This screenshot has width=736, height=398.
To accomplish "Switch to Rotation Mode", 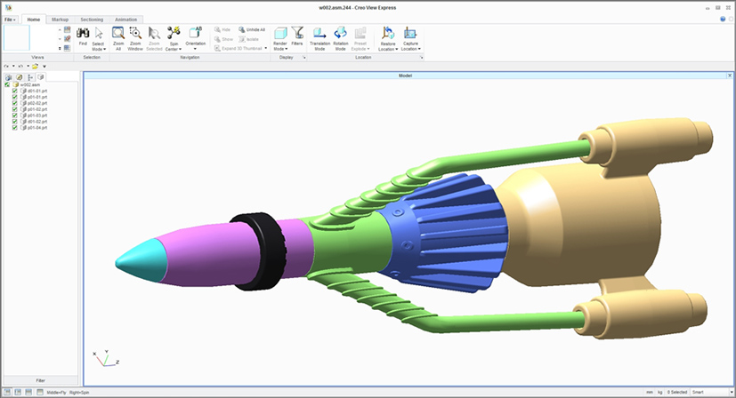I will click(x=340, y=34).
